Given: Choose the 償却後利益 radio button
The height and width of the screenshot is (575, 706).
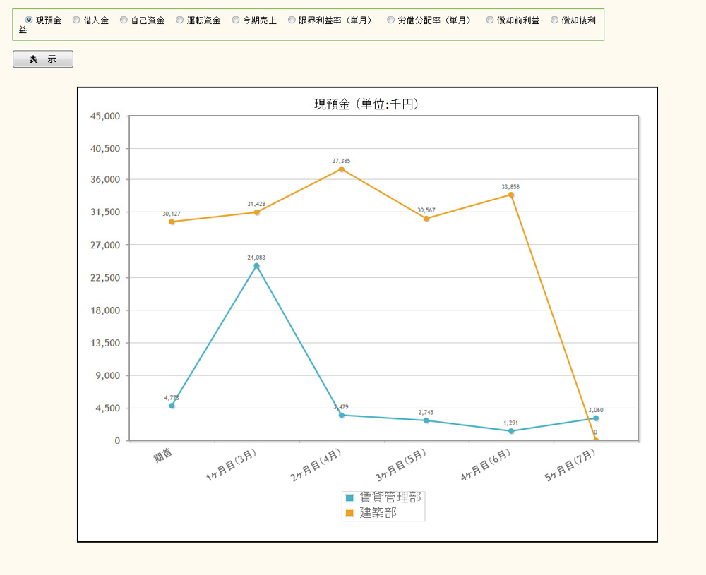Looking at the screenshot, I should [x=554, y=20].
